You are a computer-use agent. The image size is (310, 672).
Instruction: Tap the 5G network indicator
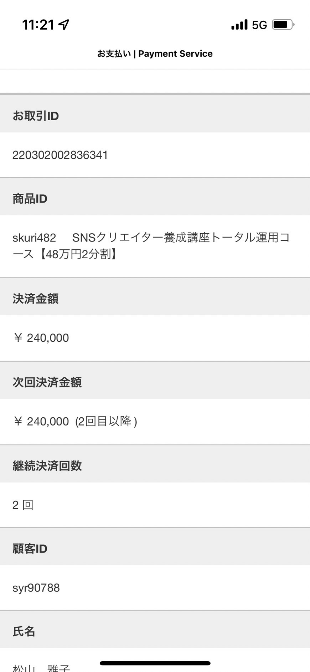click(x=259, y=25)
